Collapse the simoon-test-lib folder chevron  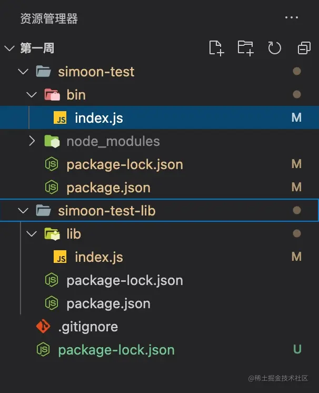(23, 211)
